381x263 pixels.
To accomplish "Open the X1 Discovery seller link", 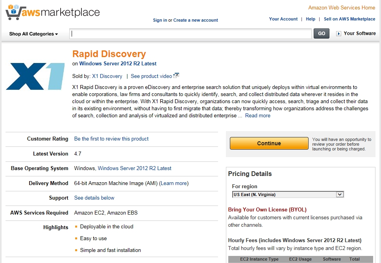I will coord(107,76).
